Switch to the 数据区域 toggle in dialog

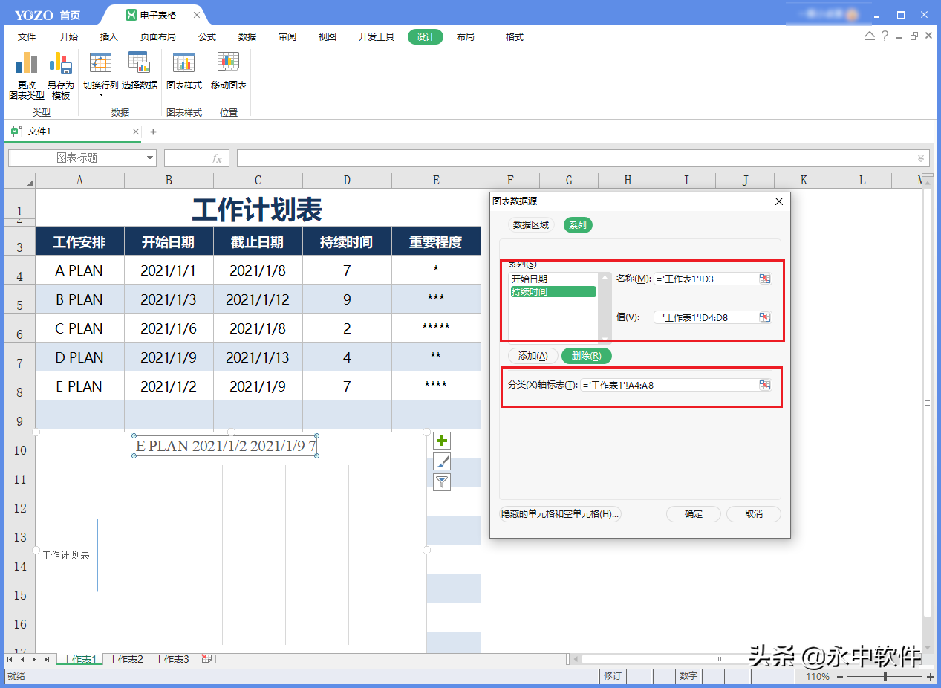pos(531,225)
